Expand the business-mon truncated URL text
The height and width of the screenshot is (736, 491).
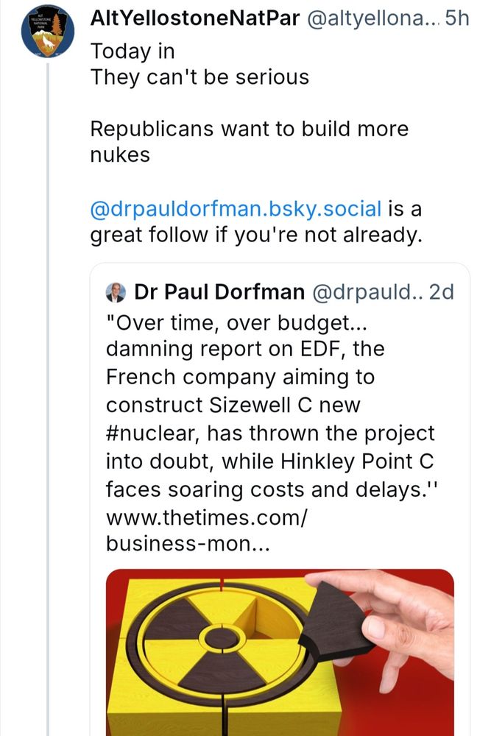pyautogui.click(x=188, y=545)
